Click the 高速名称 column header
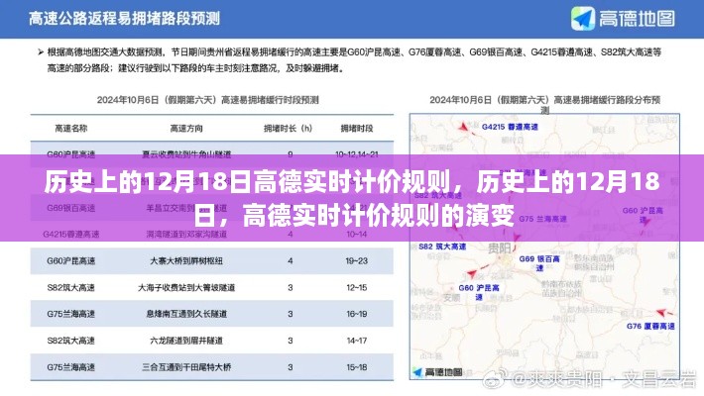Viewport: 704px width, 396px height. (x=71, y=129)
